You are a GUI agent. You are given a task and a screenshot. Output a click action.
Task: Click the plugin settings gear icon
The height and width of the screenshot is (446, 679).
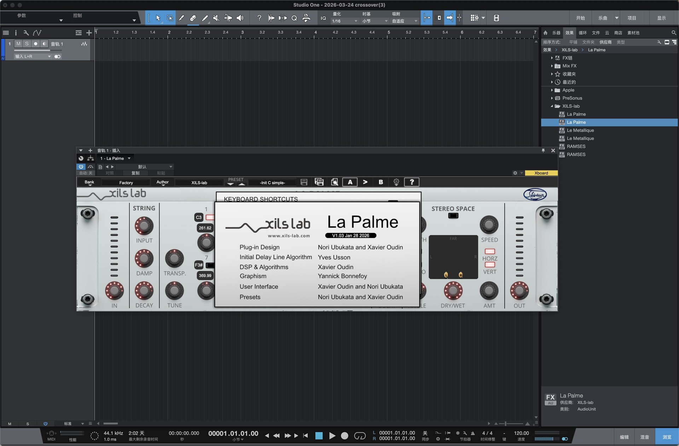[x=396, y=182]
